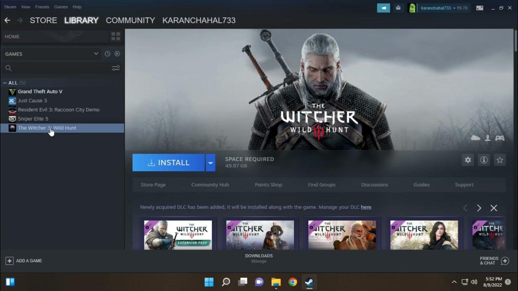Image resolution: width=518 pixels, height=291 pixels.
Task: Show game information icon
Action: point(484,160)
